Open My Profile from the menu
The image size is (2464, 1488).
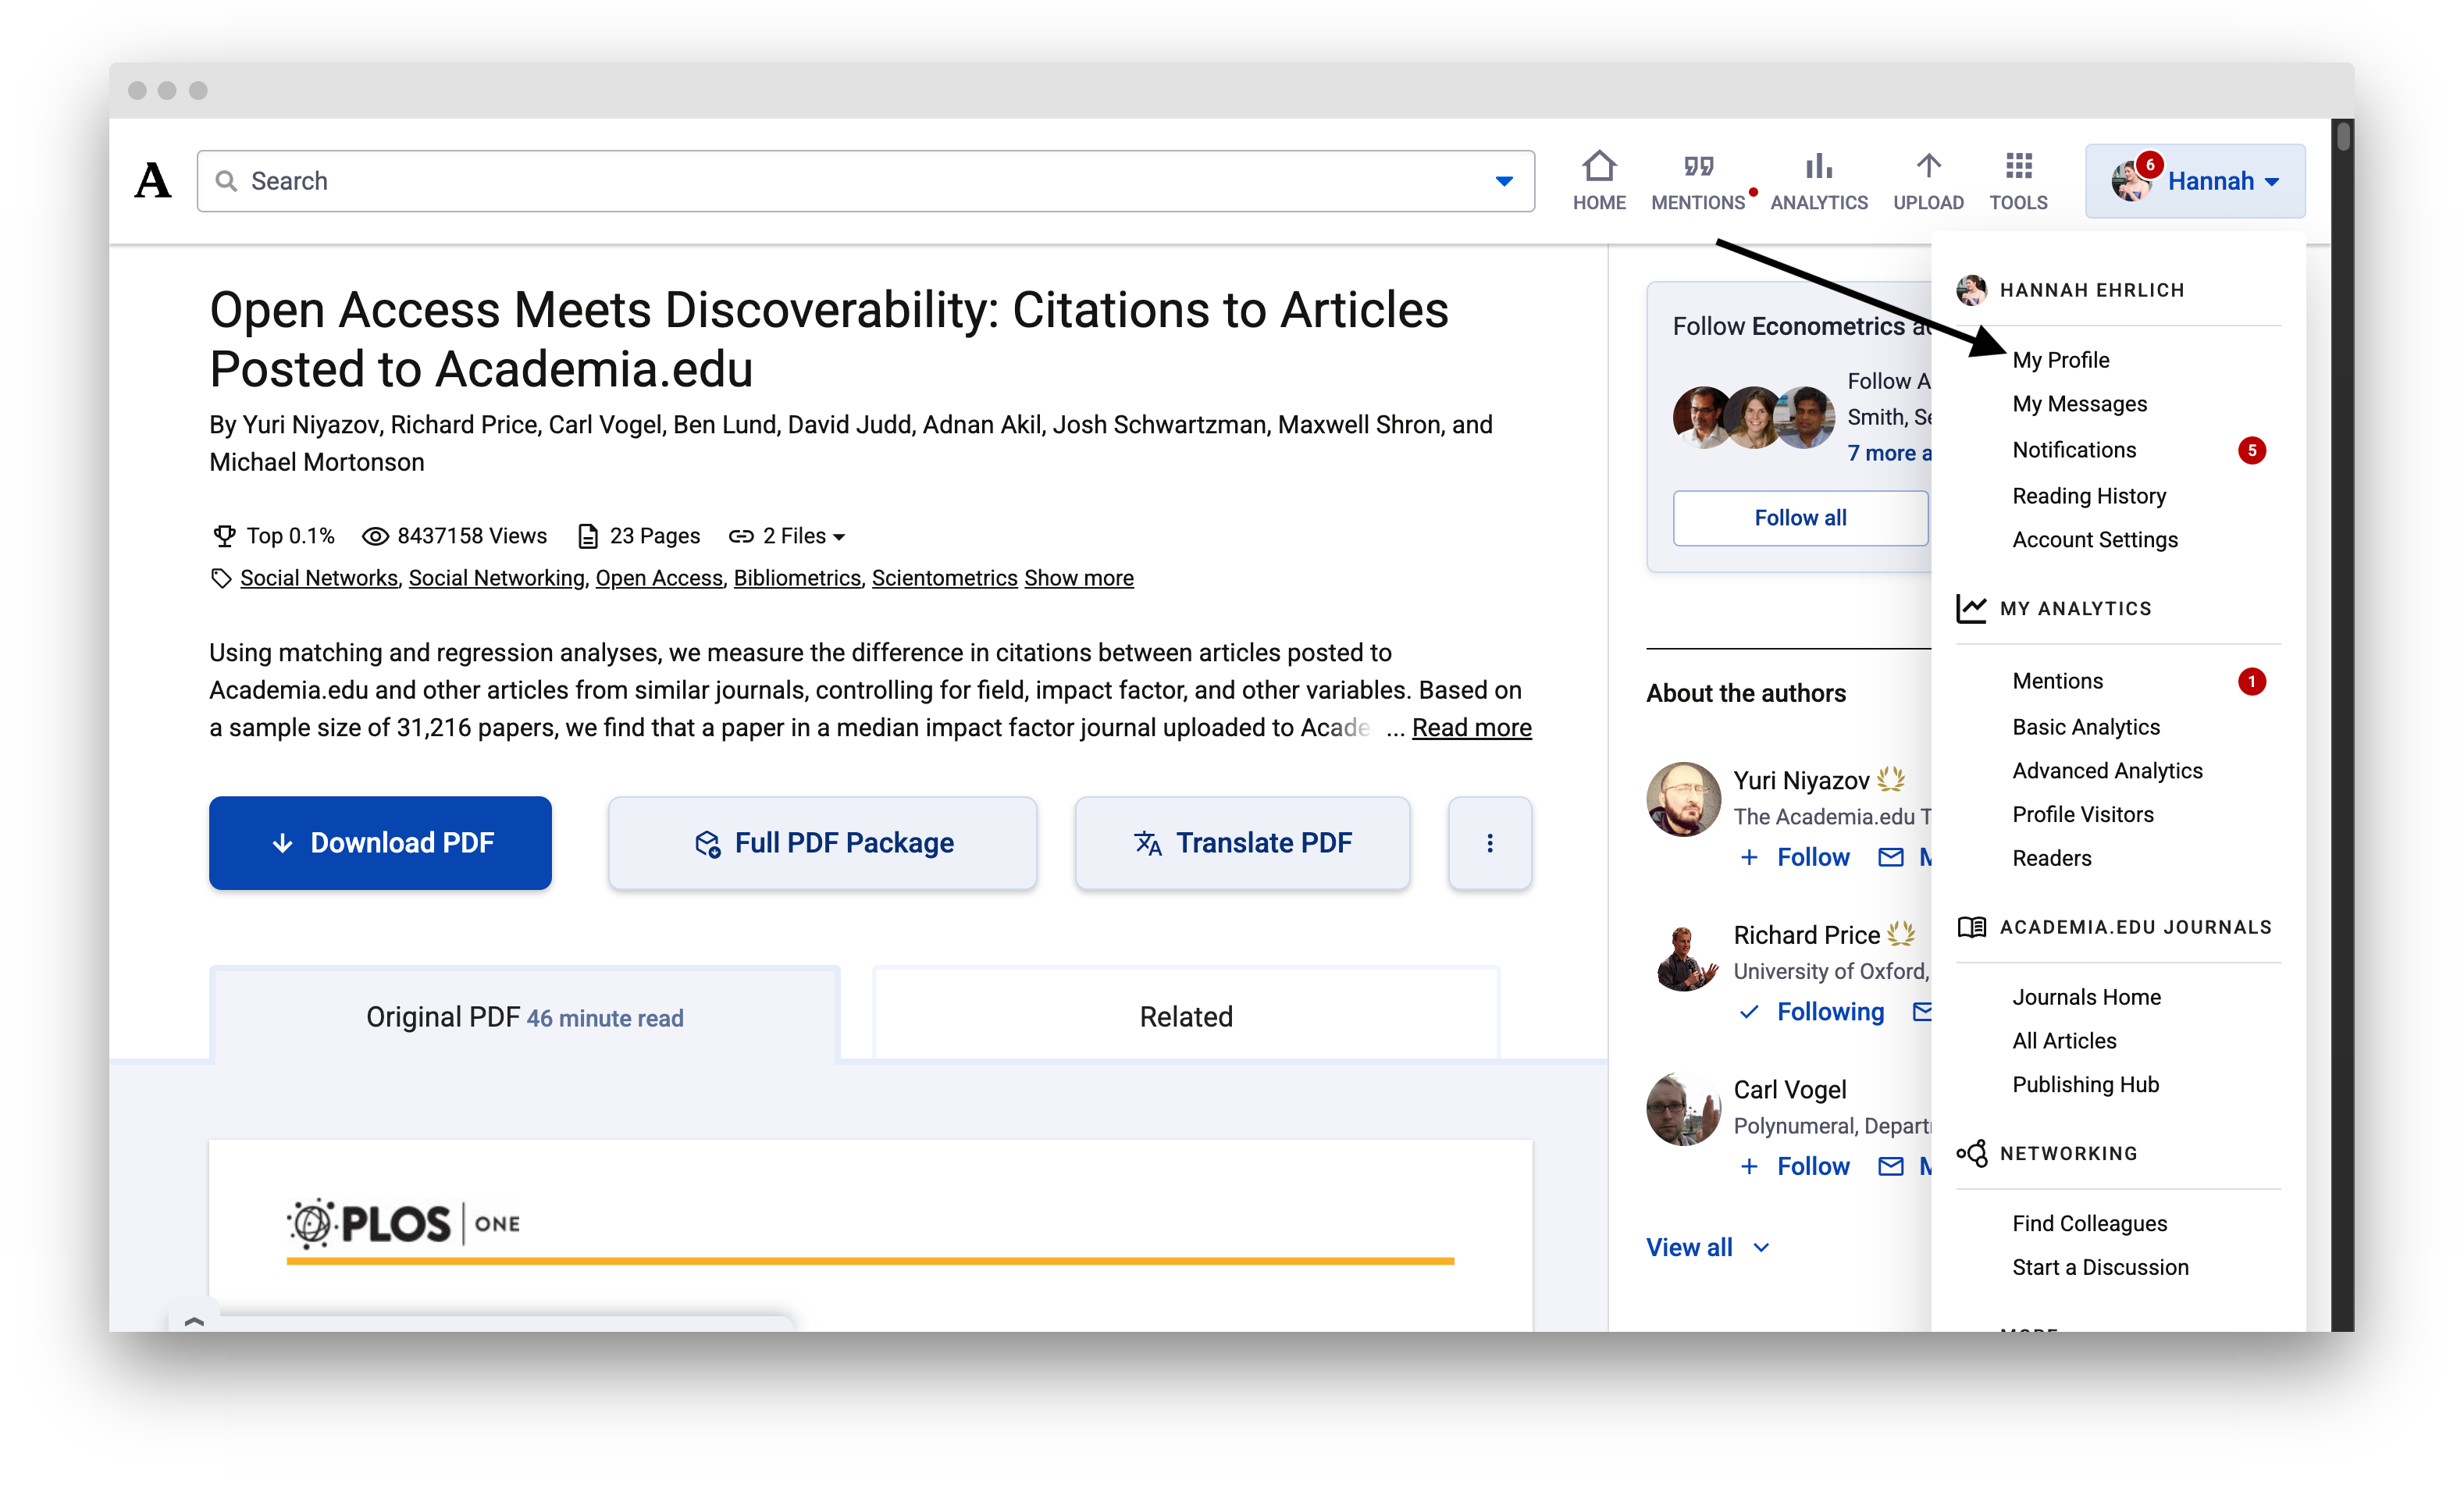click(x=2060, y=360)
